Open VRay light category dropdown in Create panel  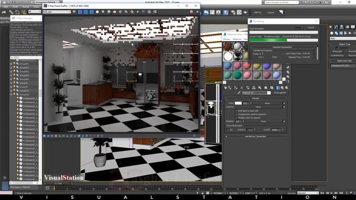pyautogui.click(x=343, y=38)
